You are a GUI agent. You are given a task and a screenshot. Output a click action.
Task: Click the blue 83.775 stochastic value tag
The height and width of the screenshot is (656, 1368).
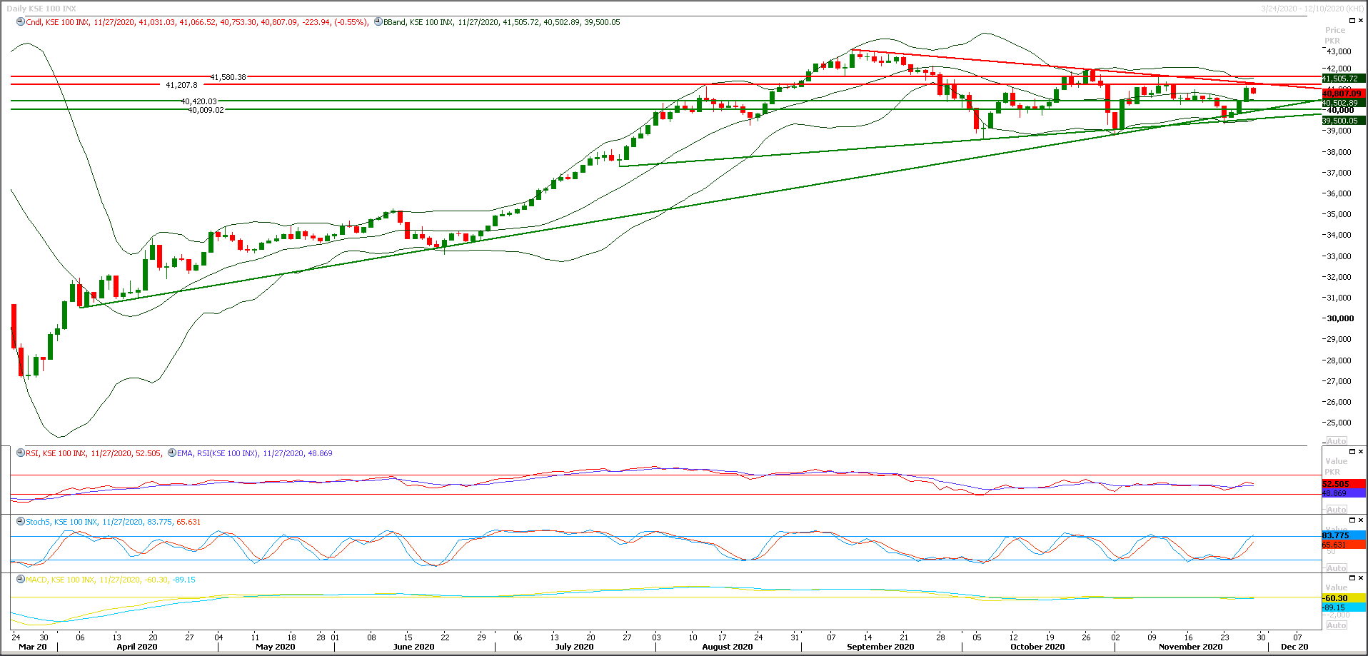[1344, 535]
